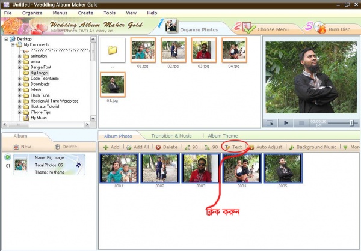Click Background Music button
The image size is (361, 251).
point(313,147)
